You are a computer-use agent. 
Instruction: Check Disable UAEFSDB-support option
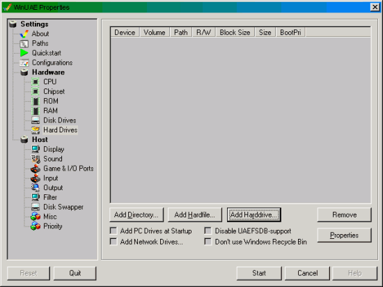tap(208, 231)
